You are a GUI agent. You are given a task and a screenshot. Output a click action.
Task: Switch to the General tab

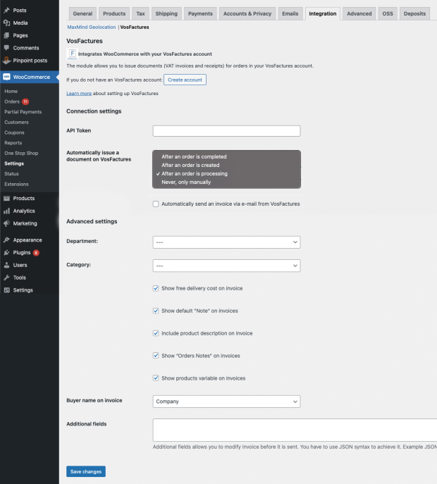click(82, 13)
